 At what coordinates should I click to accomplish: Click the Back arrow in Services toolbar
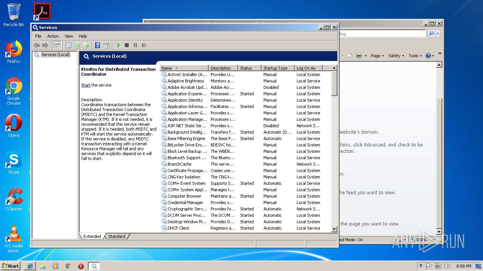tap(37, 46)
